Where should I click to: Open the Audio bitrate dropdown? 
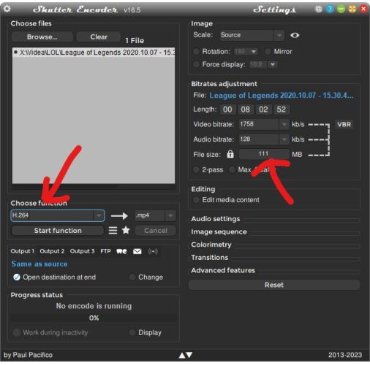click(x=284, y=139)
